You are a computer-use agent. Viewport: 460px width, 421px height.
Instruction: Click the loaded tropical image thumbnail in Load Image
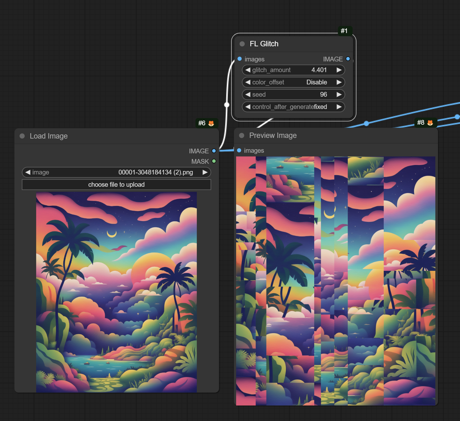116,292
